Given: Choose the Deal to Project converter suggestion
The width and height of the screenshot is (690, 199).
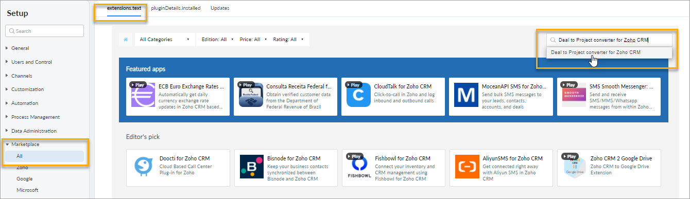Looking at the screenshot, I should click(x=609, y=52).
